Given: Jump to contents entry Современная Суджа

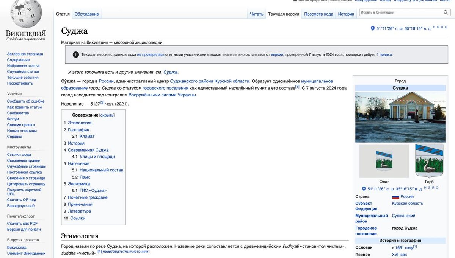Looking at the screenshot, I should tap(88, 150).
